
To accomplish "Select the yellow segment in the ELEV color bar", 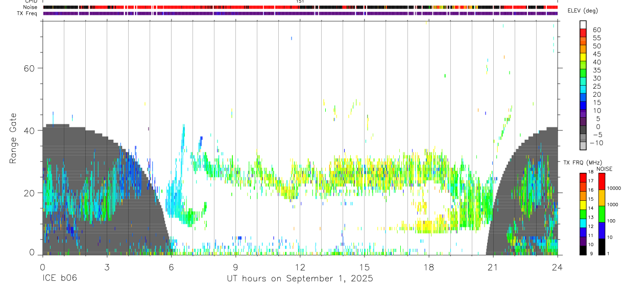I will [584, 58].
